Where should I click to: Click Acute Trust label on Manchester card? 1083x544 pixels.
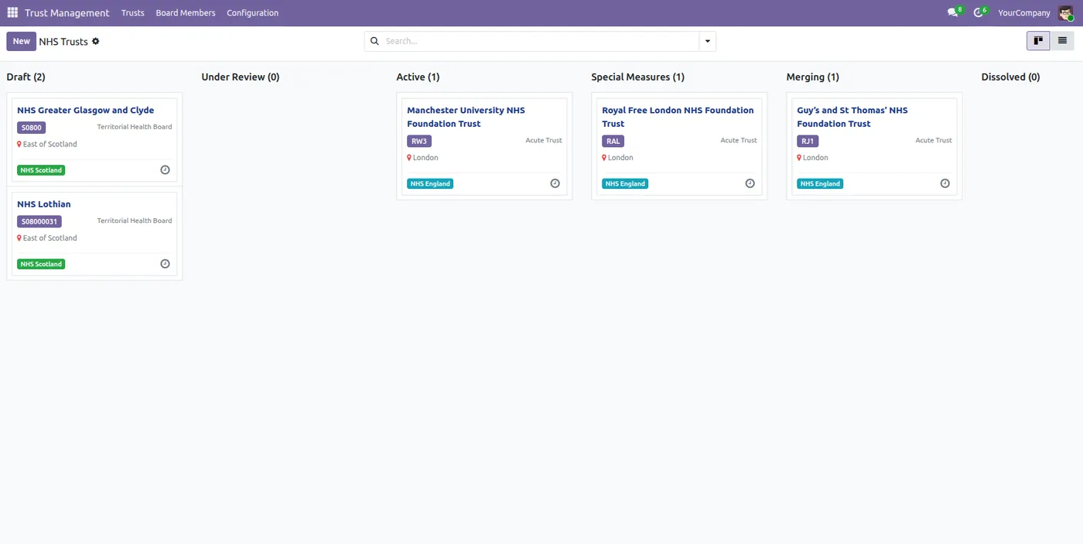tap(544, 140)
